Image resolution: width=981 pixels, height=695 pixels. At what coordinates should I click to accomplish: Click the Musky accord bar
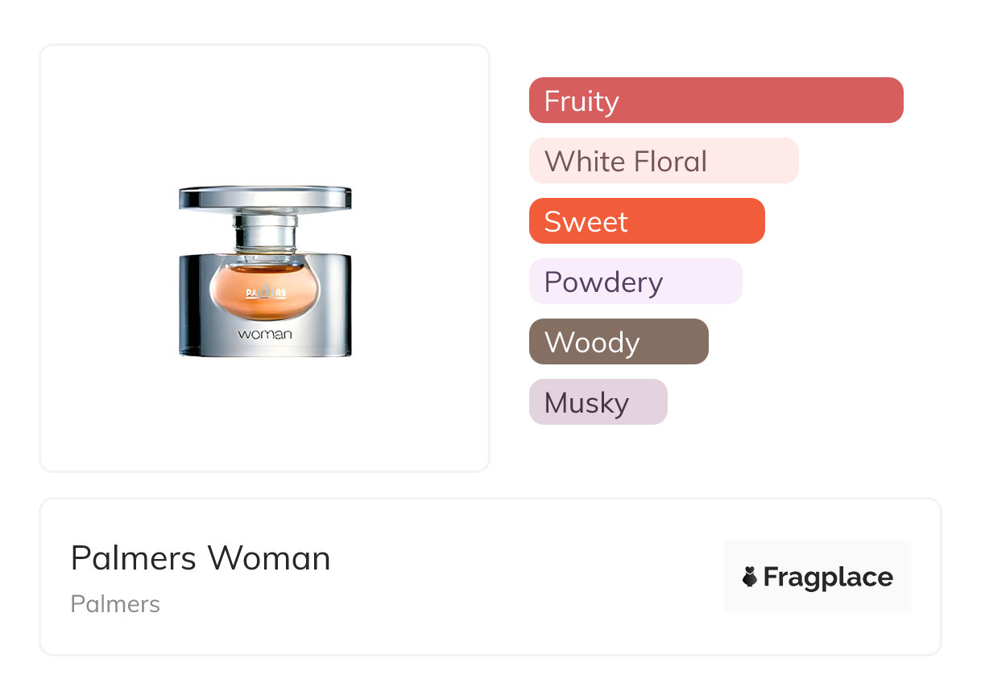(598, 402)
